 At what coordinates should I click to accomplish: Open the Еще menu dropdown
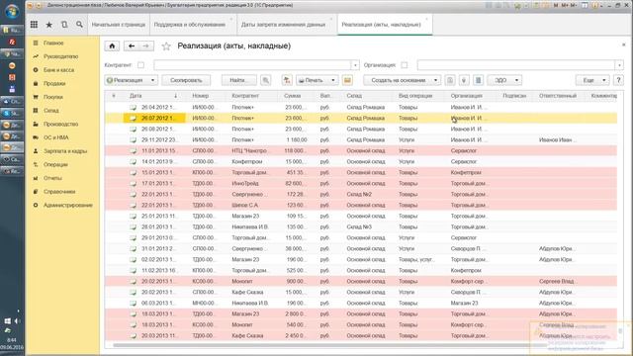[x=592, y=80]
